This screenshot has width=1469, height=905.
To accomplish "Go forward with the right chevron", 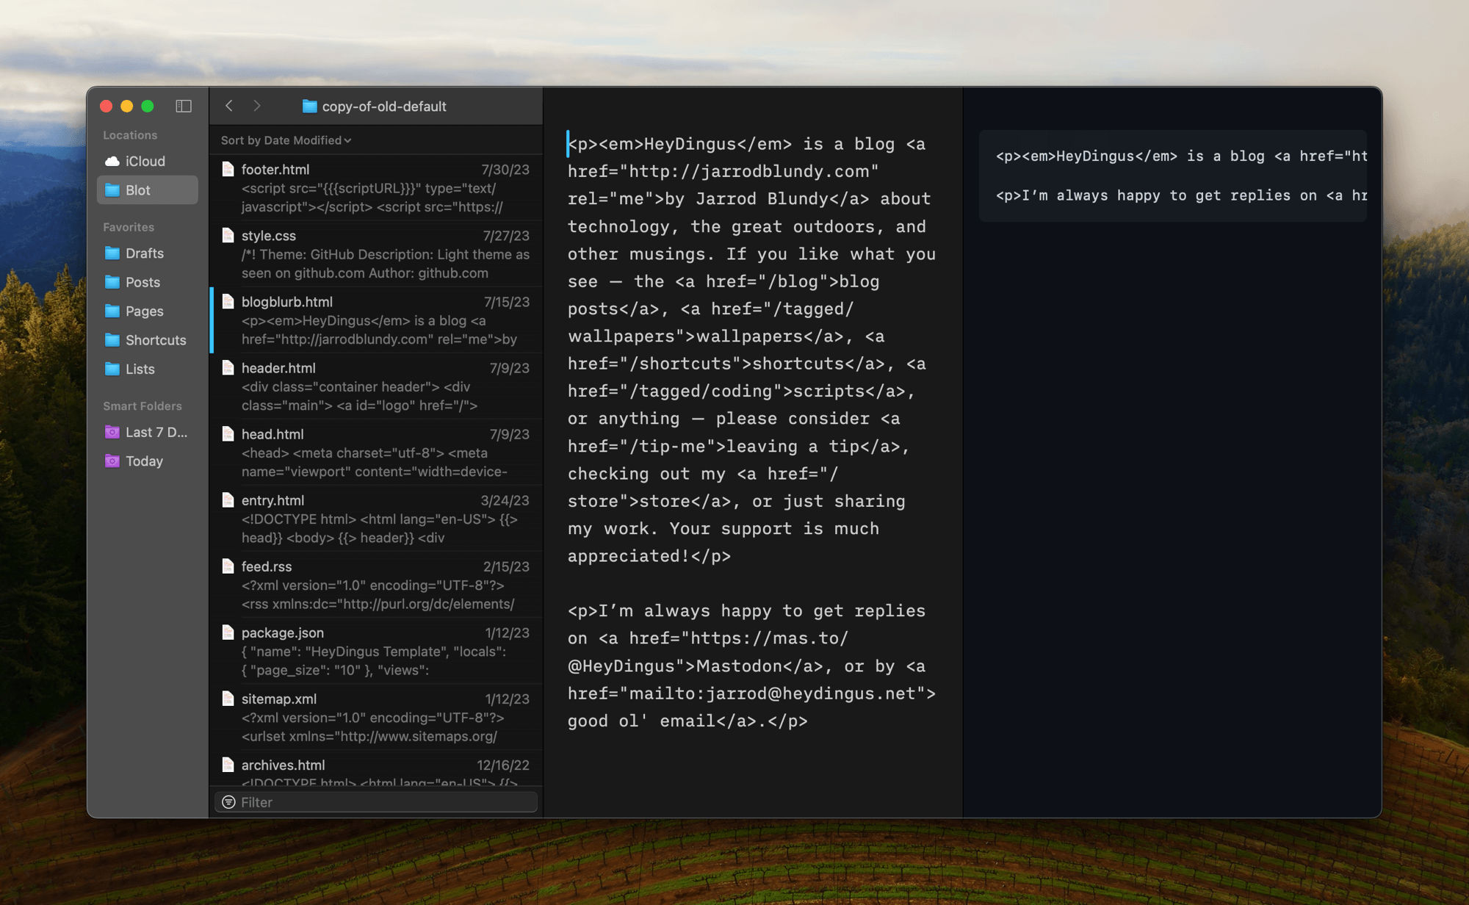I will point(257,106).
